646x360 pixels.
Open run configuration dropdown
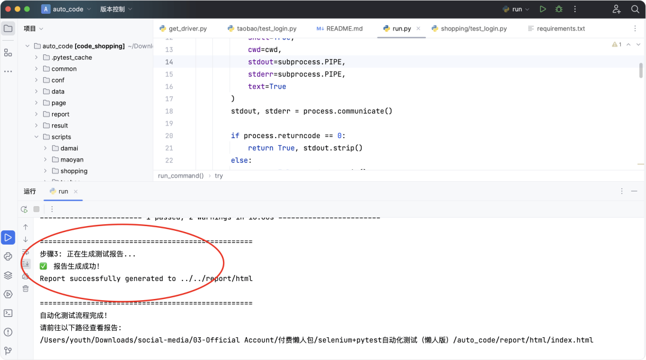click(x=516, y=9)
